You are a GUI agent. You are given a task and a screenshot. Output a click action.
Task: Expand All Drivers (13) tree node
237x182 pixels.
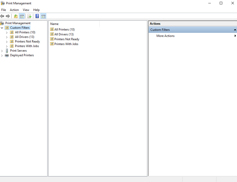tap(7, 37)
